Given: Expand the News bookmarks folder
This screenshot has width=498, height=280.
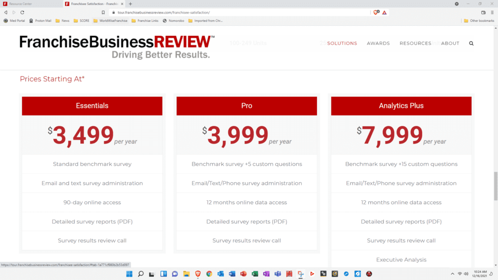Looking at the screenshot, I should click(x=62, y=20).
